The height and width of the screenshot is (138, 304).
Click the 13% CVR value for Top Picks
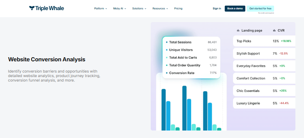point(276,41)
